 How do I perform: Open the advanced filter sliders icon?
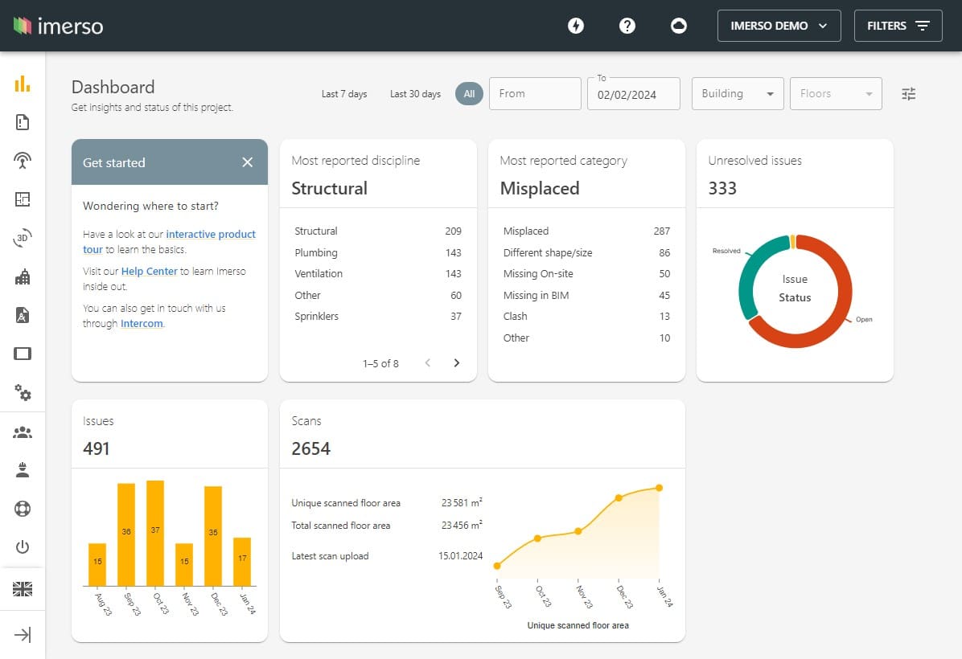pos(909,94)
